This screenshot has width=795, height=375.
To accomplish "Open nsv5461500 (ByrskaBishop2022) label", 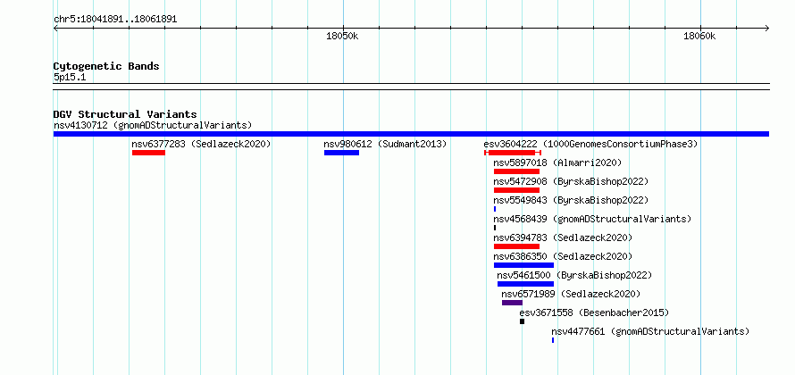I will pos(574,275).
